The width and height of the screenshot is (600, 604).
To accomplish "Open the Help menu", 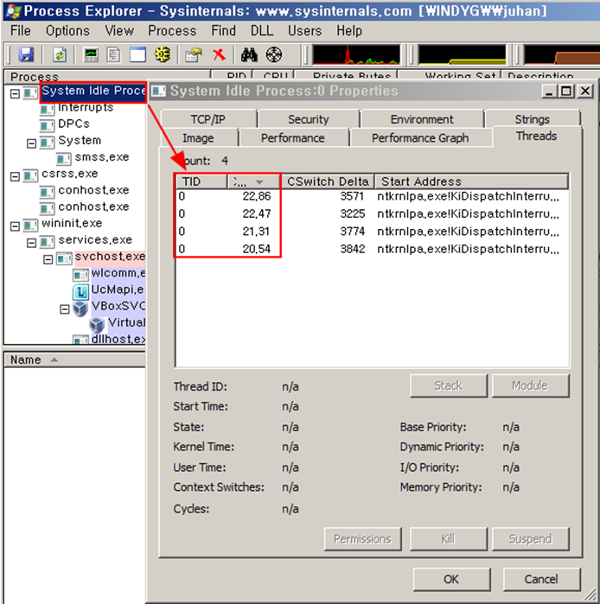I will [349, 30].
